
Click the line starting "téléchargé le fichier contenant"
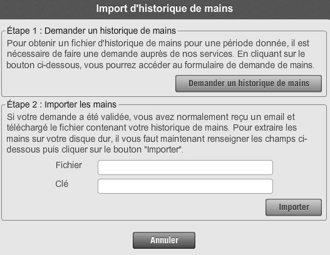point(152,127)
